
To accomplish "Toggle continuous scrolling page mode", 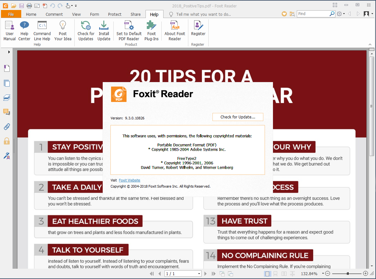I will coord(275,274).
